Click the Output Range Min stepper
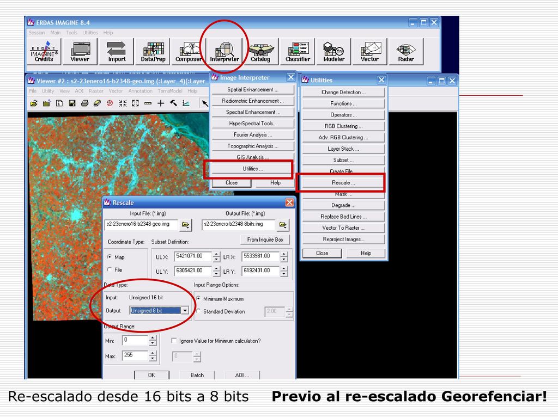The height and width of the screenshot is (418, 558). point(153,341)
